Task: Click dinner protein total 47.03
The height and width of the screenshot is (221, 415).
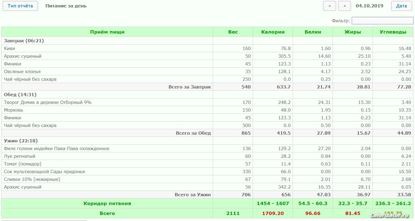Action: 324,195
